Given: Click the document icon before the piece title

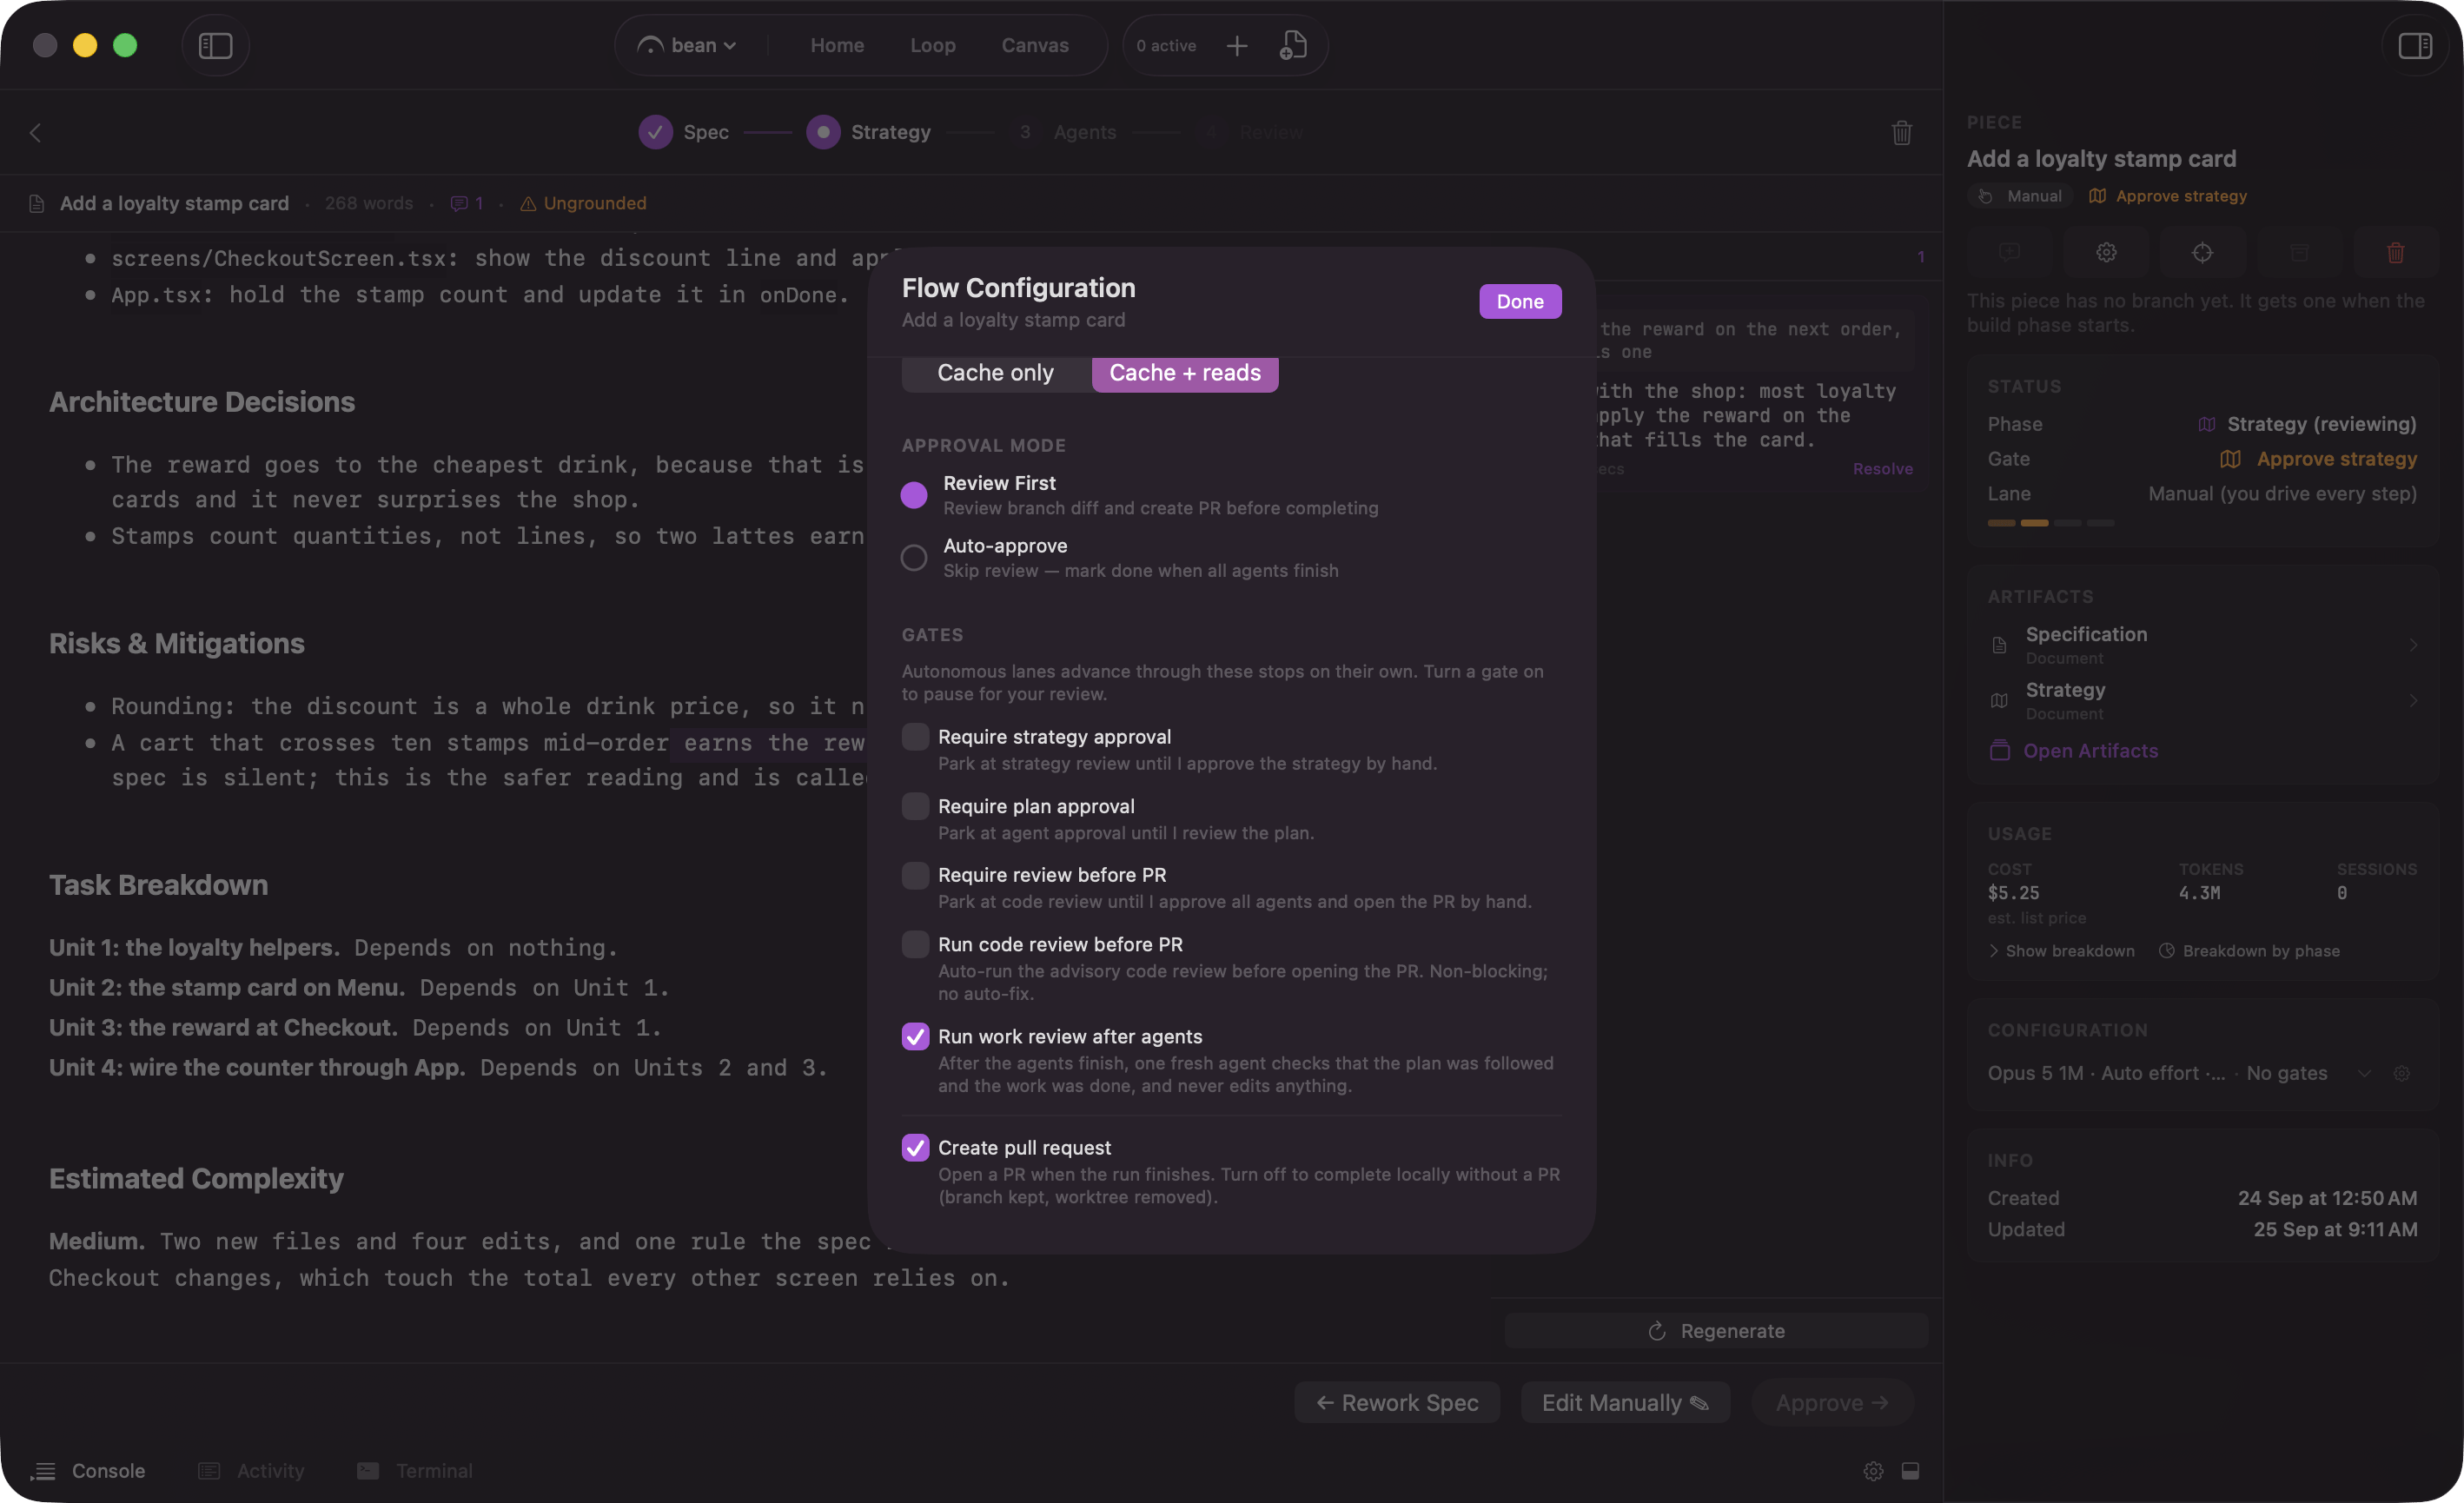Looking at the screenshot, I should (x=37, y=204).
